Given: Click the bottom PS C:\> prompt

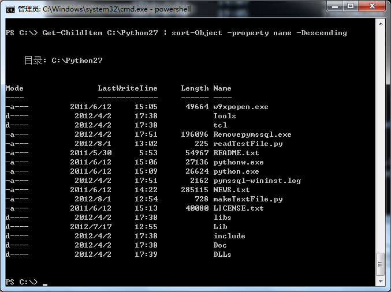Looking at the screenshot, I should coord(22,282).
